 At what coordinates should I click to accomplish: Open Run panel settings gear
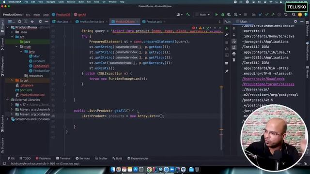pyautogui.click(x=295, y=21)
